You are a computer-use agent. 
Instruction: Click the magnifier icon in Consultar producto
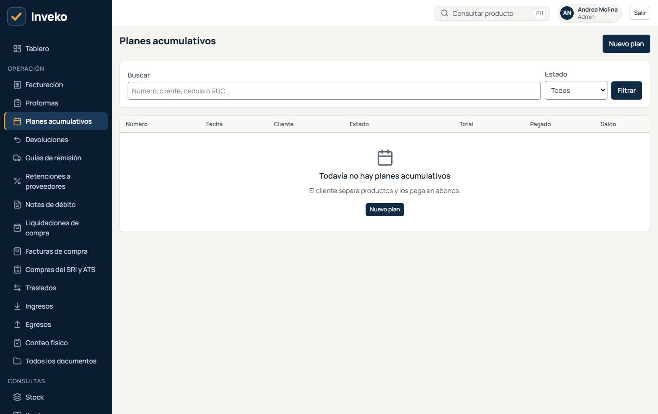tap(445, 13)
